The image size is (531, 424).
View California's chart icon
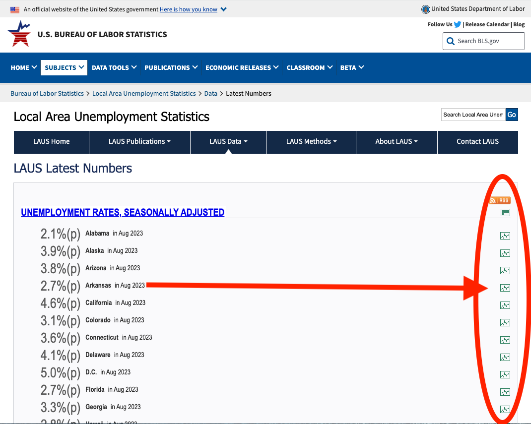coord(505,305)
